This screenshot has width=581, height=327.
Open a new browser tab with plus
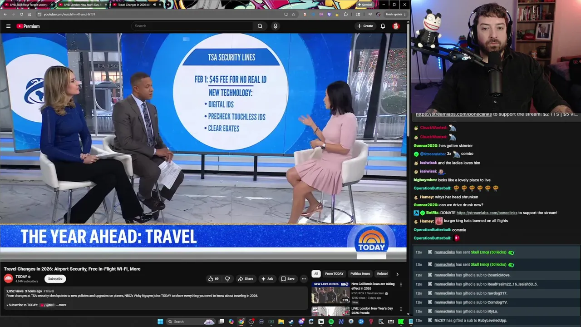pos(168,5)
